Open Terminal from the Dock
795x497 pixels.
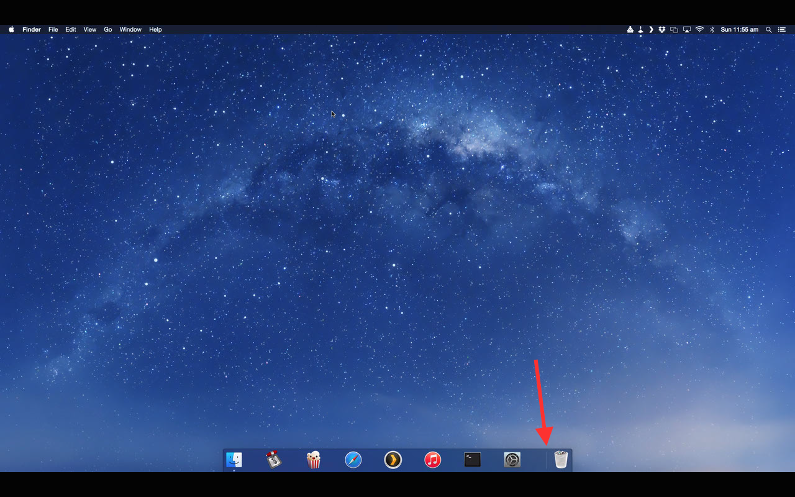tap(473, 460)
